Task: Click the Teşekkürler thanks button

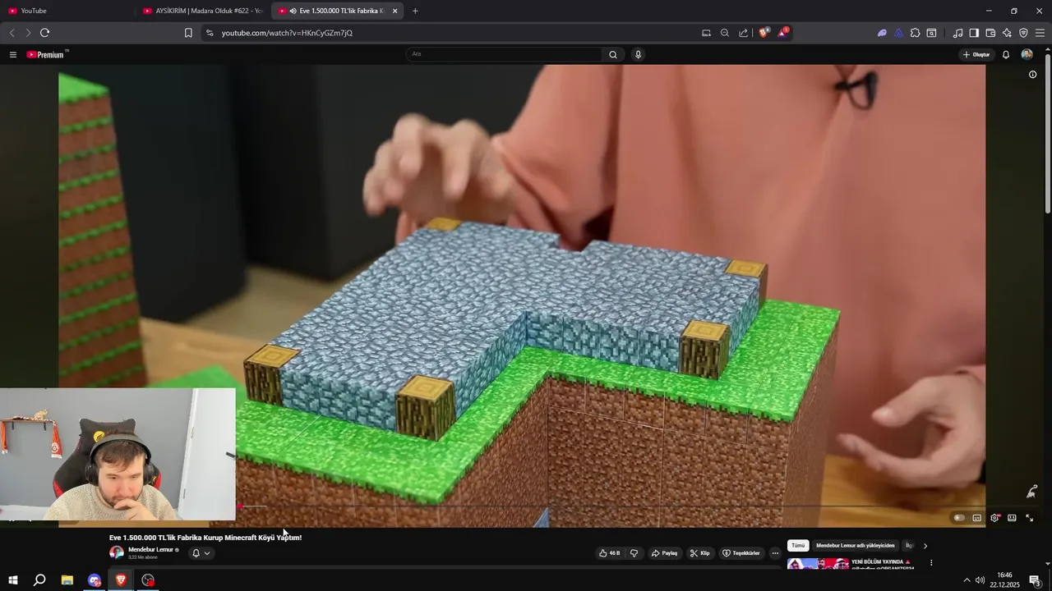Action: click(741, 553)
